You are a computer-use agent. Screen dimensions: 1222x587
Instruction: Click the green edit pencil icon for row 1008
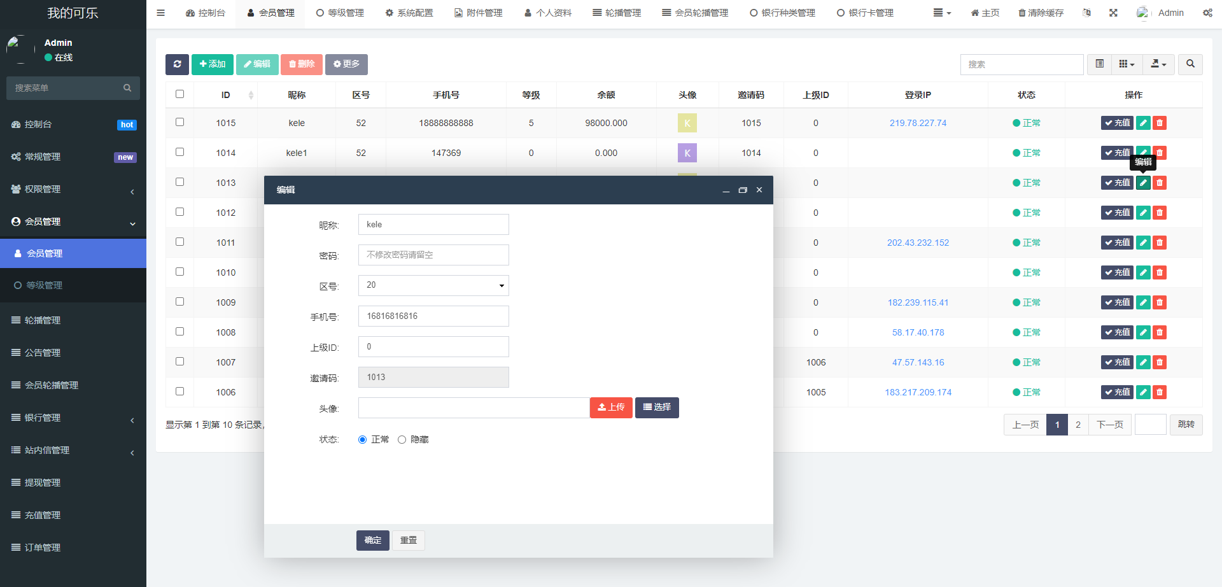pyautogui.click(x=1143, y=332)
